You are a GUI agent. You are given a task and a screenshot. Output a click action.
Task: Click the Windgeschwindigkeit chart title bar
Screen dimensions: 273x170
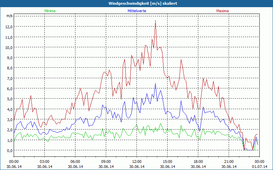click(136, 3)
